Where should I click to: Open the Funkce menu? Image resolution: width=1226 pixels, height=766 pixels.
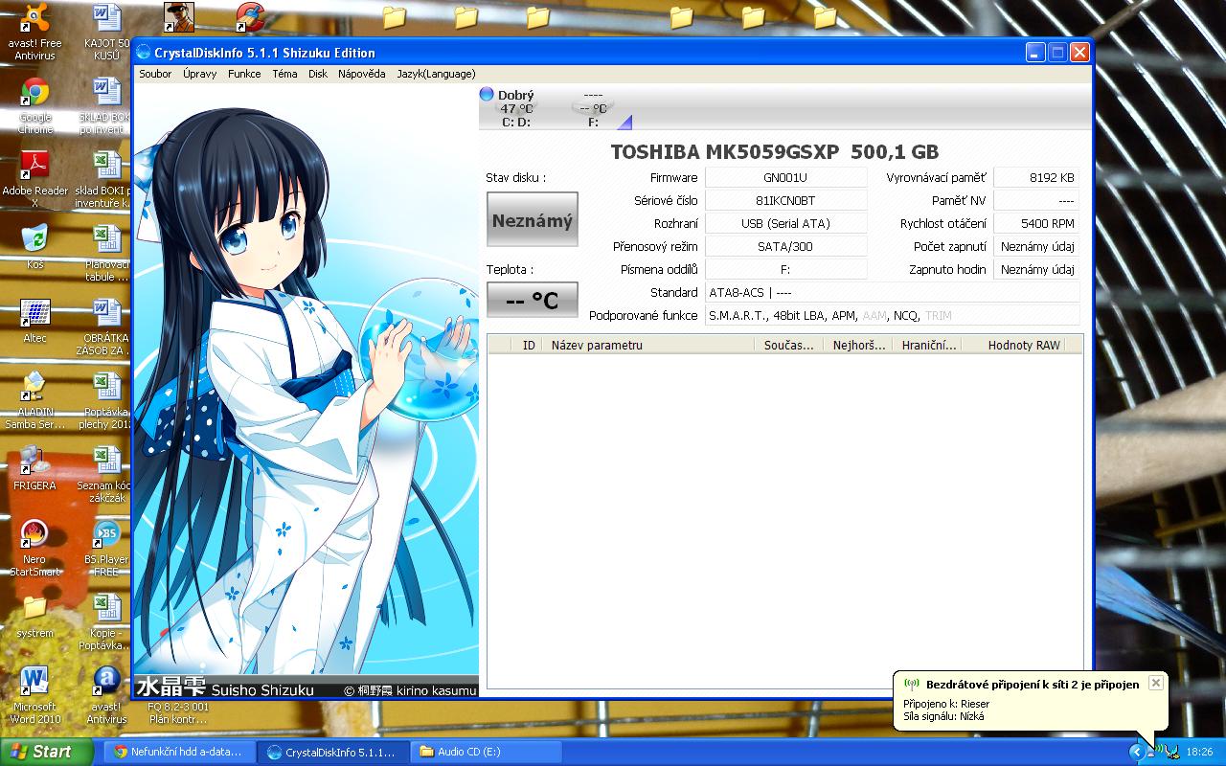pyautogui.click(x=244, y=74)
